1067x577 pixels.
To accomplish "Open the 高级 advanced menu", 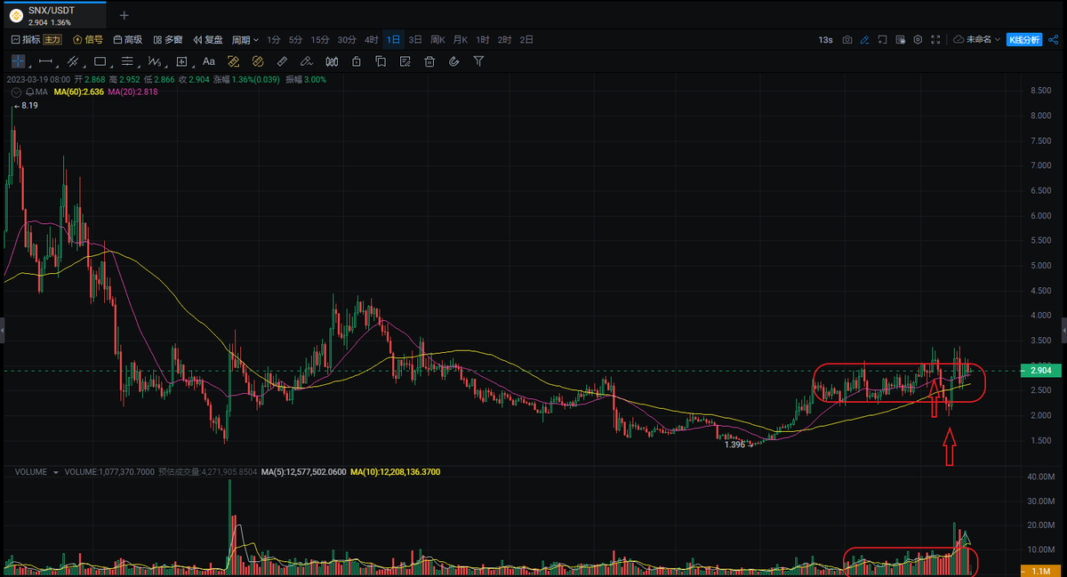I will (128, 40).
